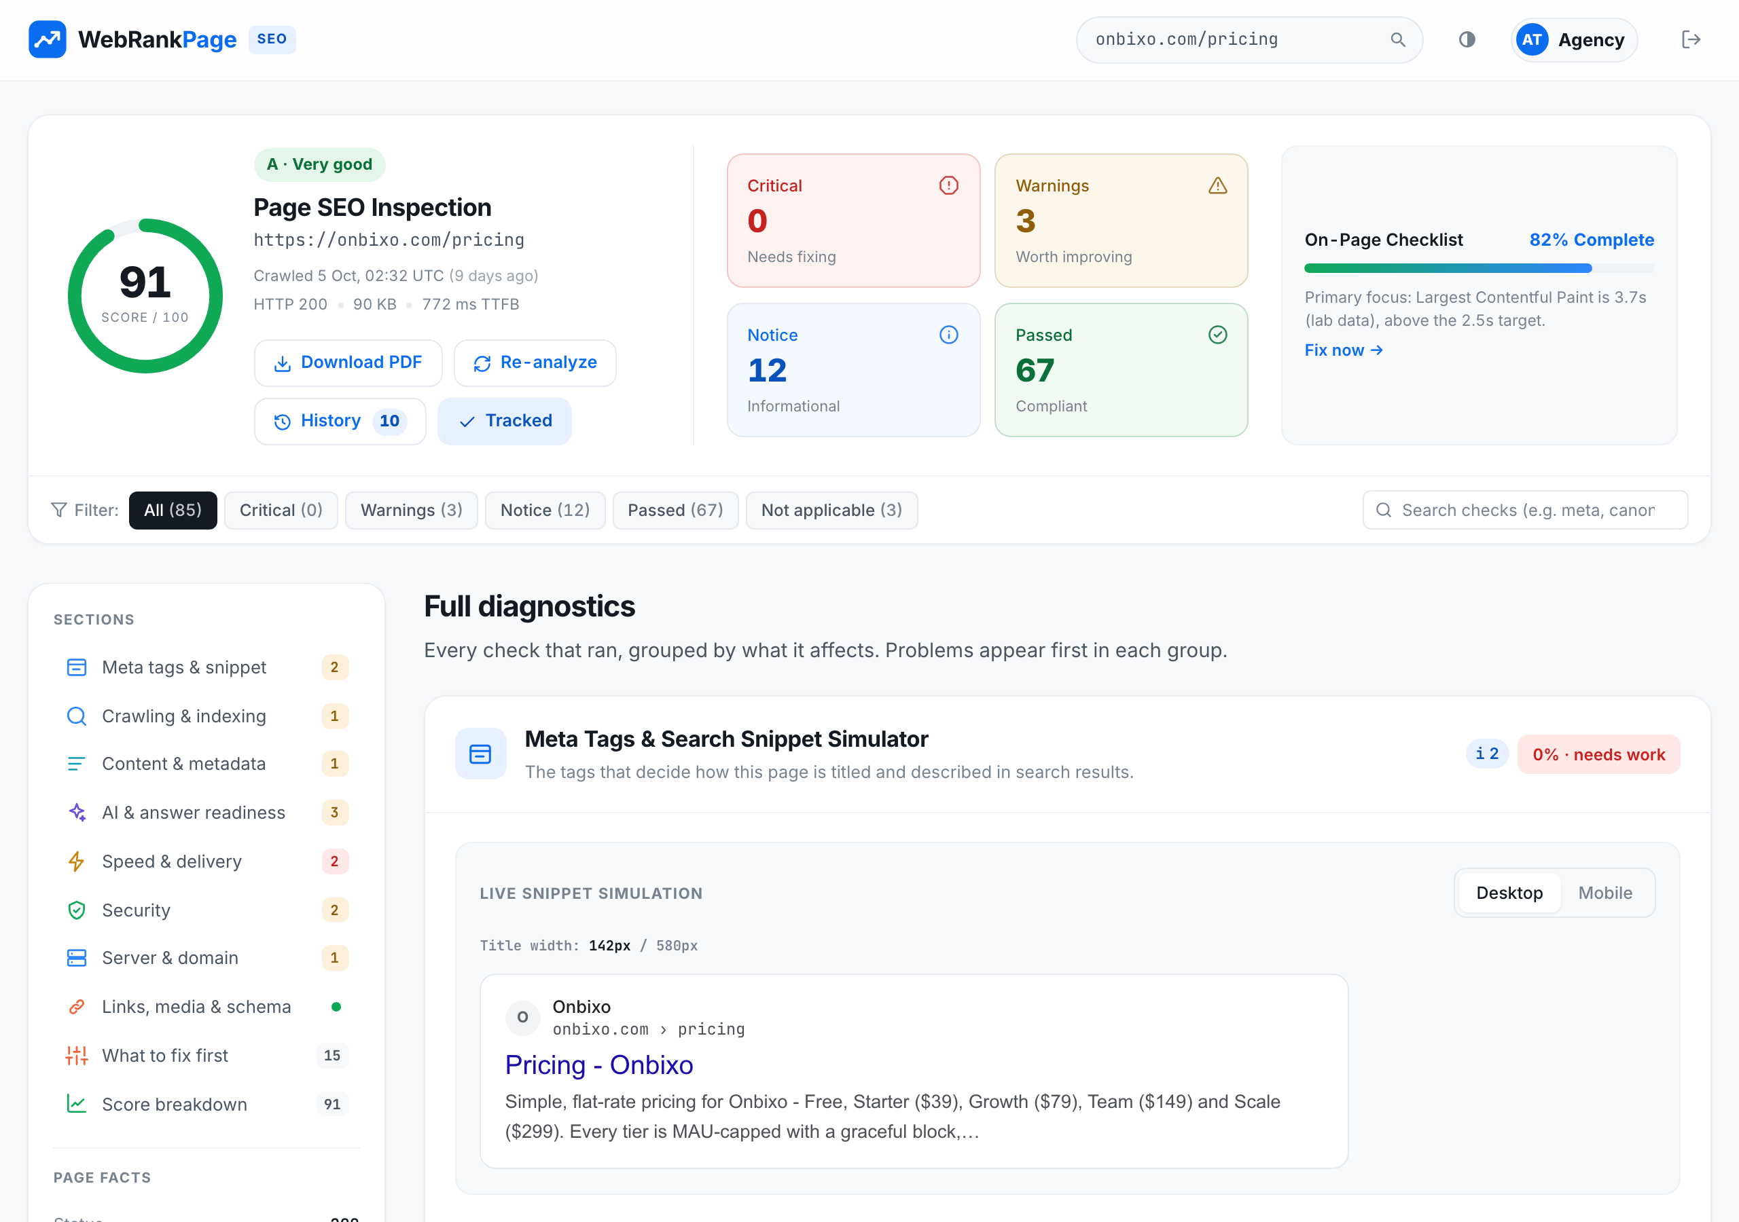Click the Crawling & indexing magnifier icon
This screenshot has width=1739, height=1222.
point(77,716)
